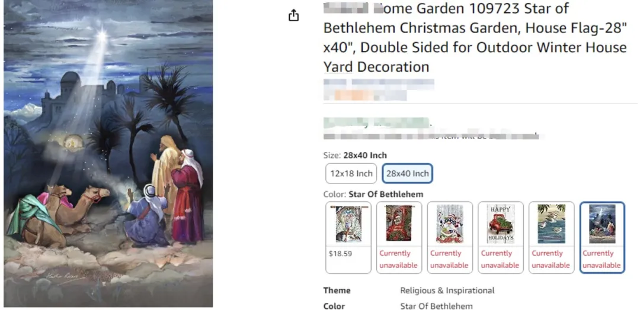This screenshot has height=310, width=640.
Task: Open the large nativity flag product image
Action: [x=108, y=153]
